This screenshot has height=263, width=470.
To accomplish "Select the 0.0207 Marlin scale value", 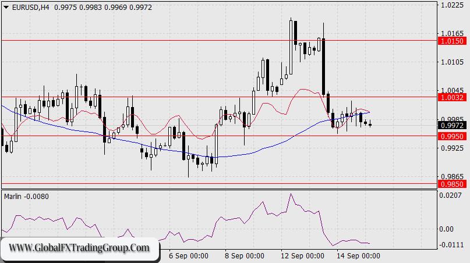I will pos(450,196).
